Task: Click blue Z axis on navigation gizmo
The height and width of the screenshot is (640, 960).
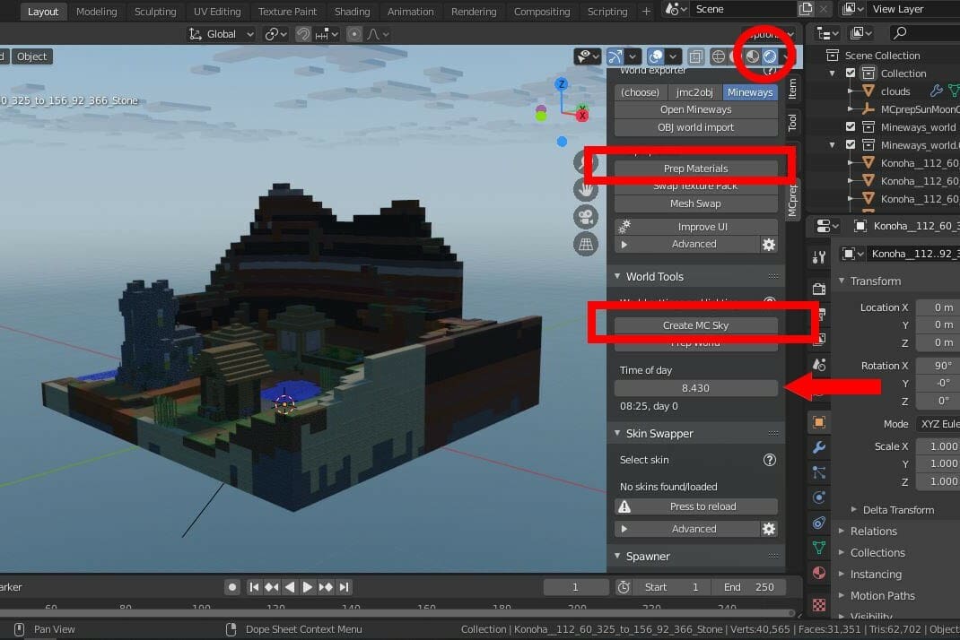Action: click(x=562, y=84)
